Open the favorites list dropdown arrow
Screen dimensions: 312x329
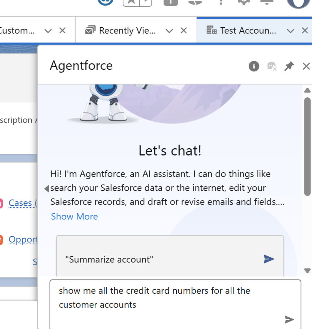tap(146, 2)
